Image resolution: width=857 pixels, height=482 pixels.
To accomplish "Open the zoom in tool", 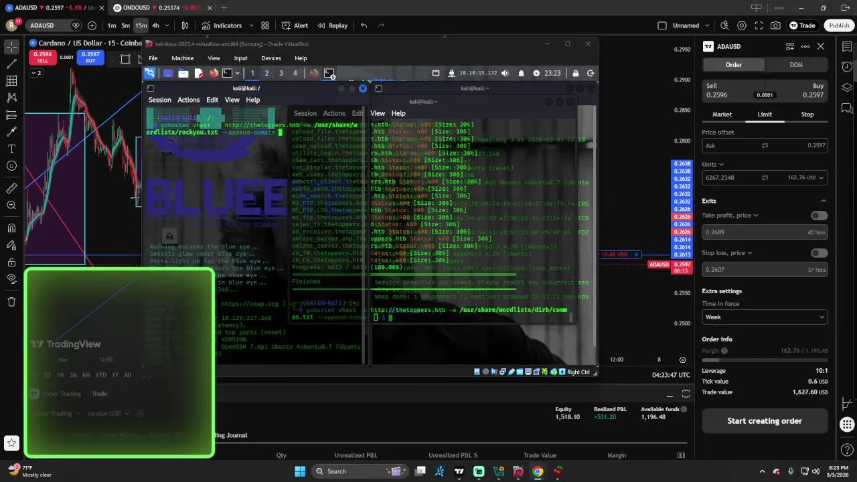I will (11, 206).
